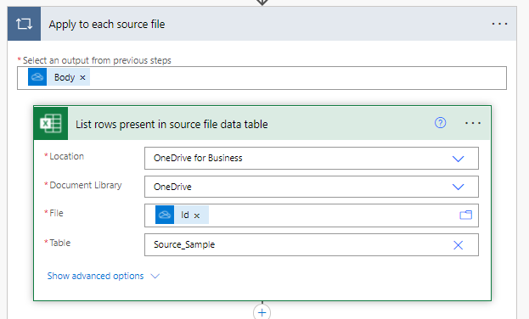529x319 pixels.
Task: Click the OneDrive icon on the Id token
Action: point(165,215)
